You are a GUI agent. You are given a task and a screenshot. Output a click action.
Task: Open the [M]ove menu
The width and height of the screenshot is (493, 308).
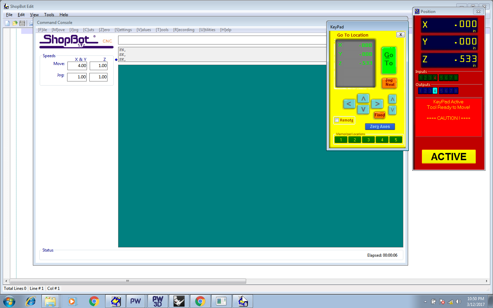pos(58,30)
